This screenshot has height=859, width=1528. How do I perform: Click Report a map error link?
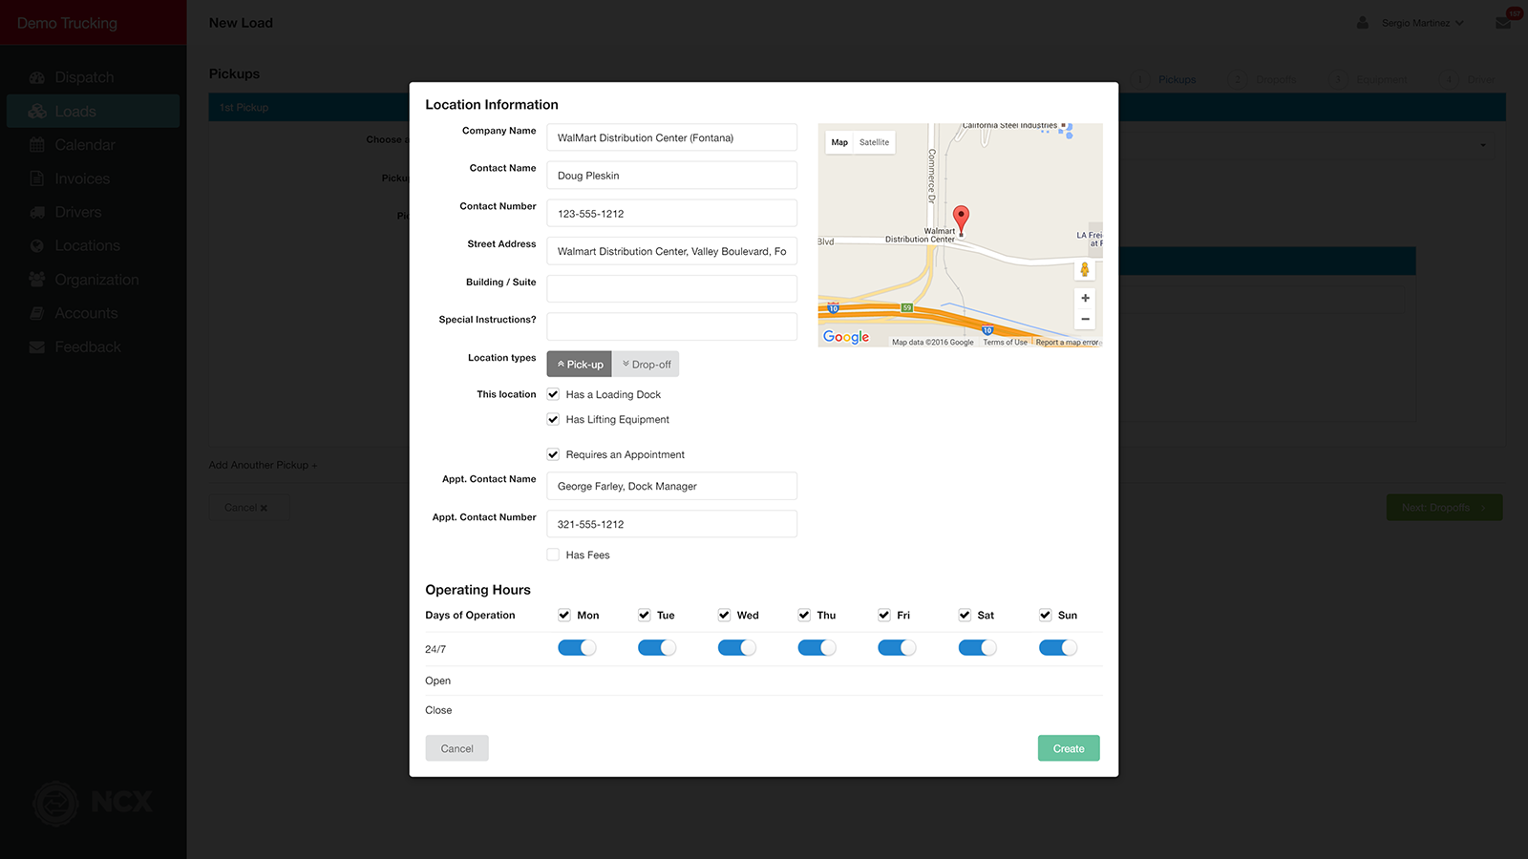click(x=1067, y=343)
